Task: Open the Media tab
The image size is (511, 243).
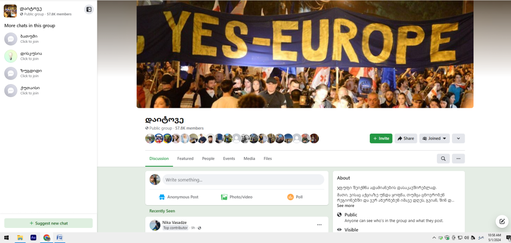Action: click(249, 158)
